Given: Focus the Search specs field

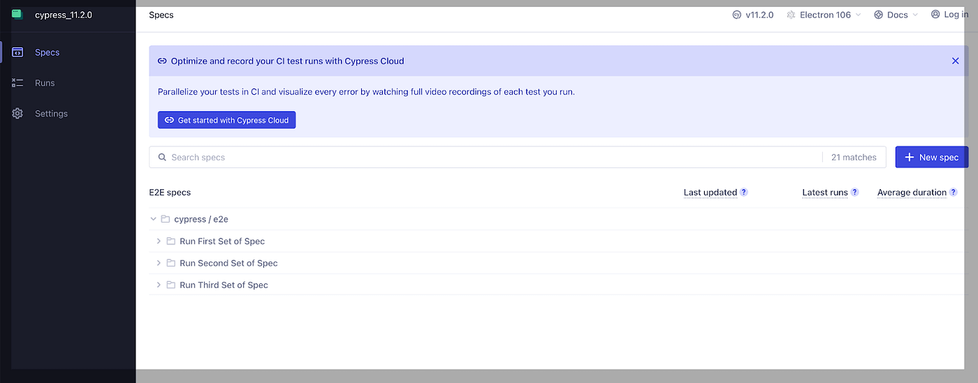Looking at the screenshot, I should click(518, 157).
